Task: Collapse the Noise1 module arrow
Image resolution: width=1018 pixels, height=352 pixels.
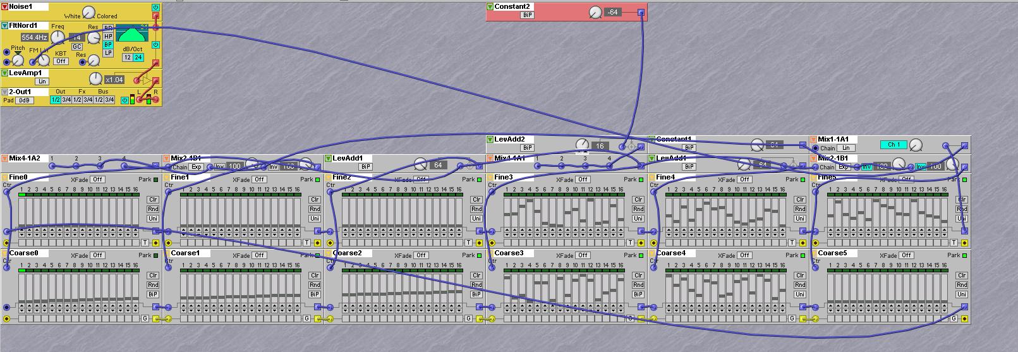Action: [x=4, y=7]
